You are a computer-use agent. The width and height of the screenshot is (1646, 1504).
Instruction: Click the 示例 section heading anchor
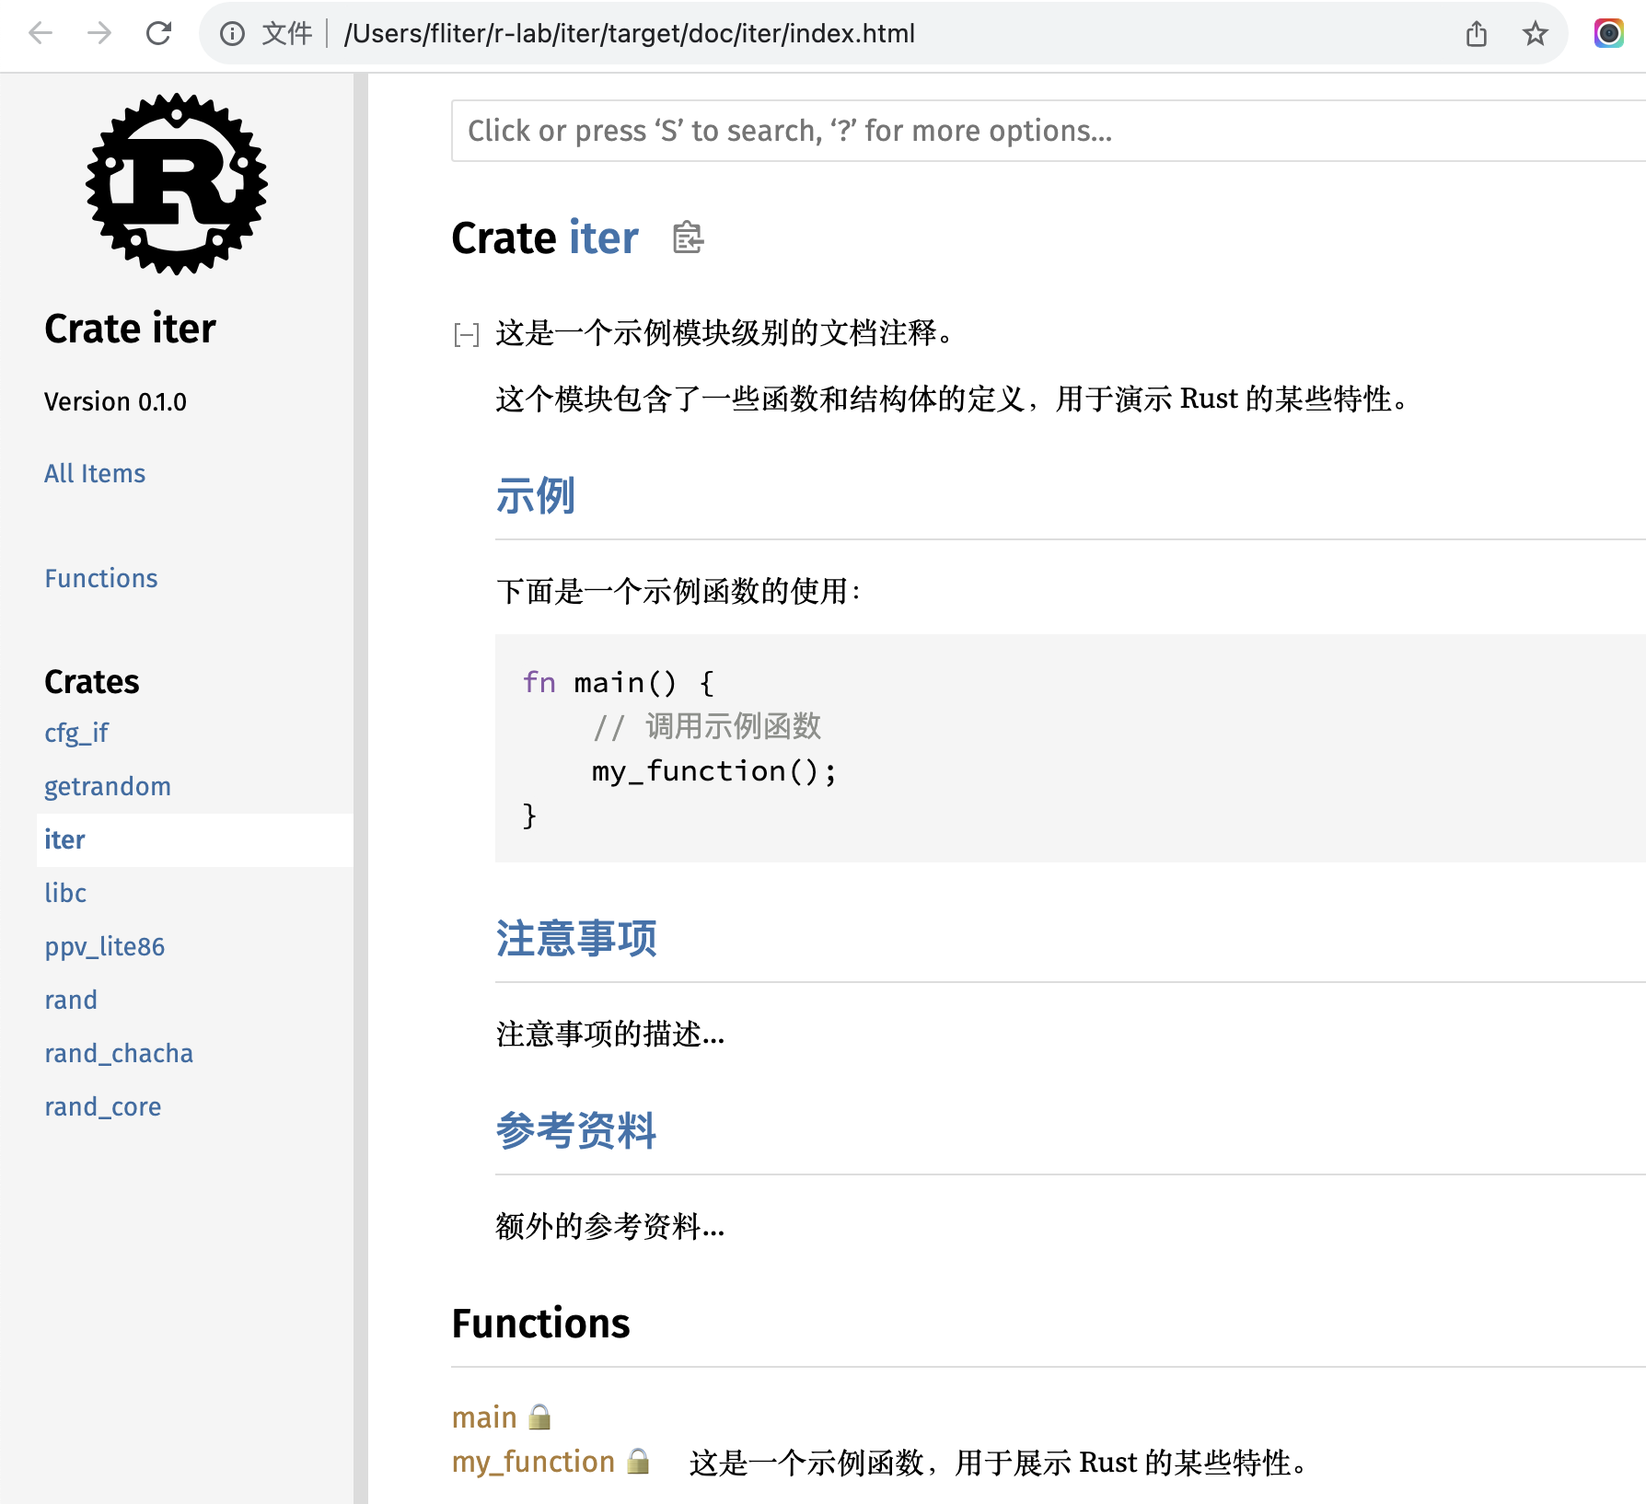[535, 495]
